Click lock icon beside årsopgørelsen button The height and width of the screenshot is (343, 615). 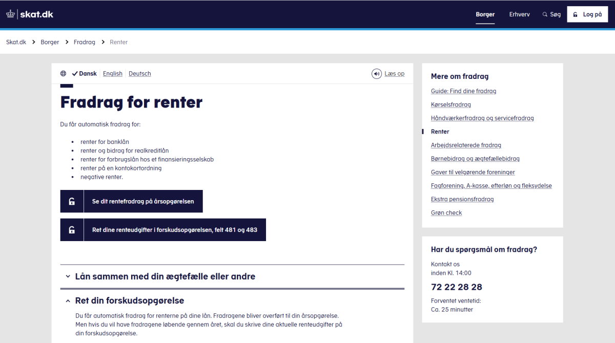tap(72, 201)
